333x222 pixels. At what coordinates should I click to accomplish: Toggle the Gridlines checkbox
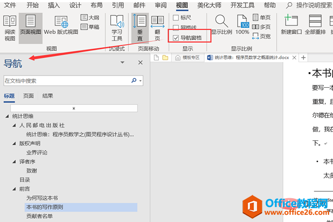pos(176,27)
